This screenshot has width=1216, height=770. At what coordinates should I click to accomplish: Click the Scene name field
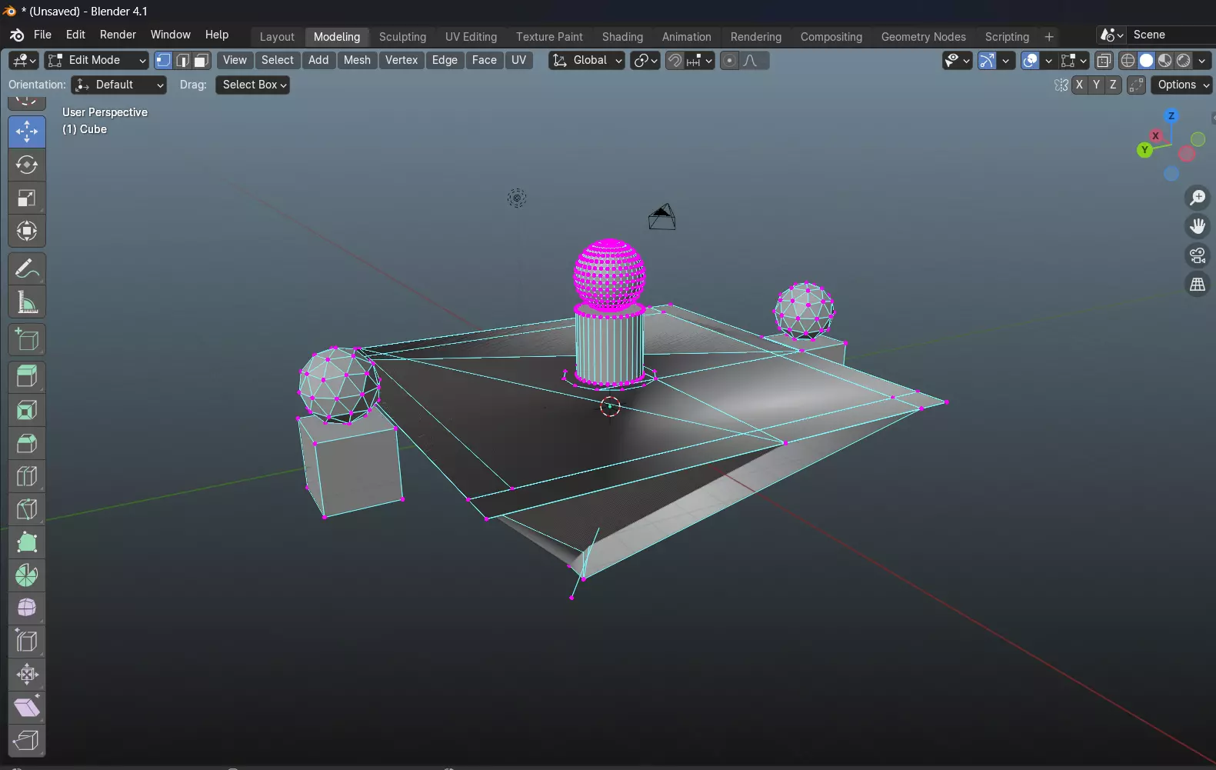[x=1171, y=35]
